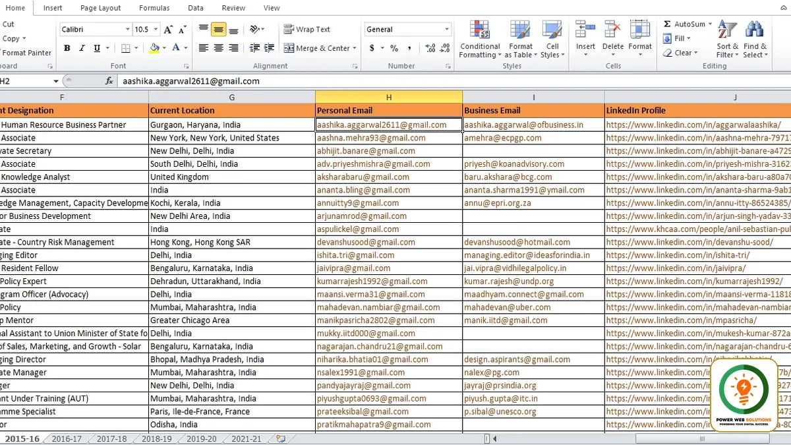Switch to the Insert ribbon tab

(x=53, y=8)
